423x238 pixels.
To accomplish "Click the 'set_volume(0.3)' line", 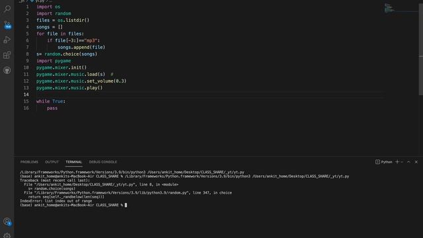I will pyautogui.click(x=81, y=81).
